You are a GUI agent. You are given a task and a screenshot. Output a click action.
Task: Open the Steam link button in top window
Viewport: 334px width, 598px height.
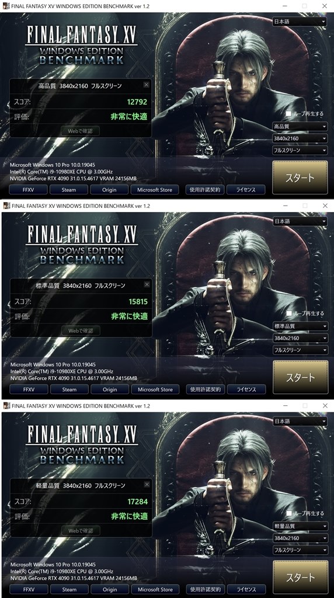[69, 190]
